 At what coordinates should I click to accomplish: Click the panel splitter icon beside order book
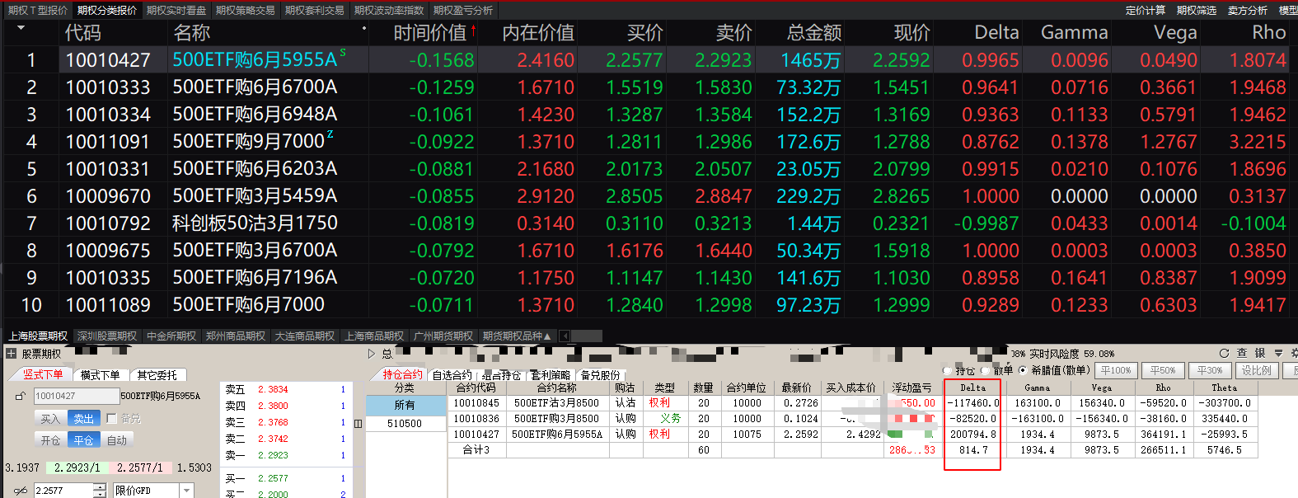click(x=358, y=423)
